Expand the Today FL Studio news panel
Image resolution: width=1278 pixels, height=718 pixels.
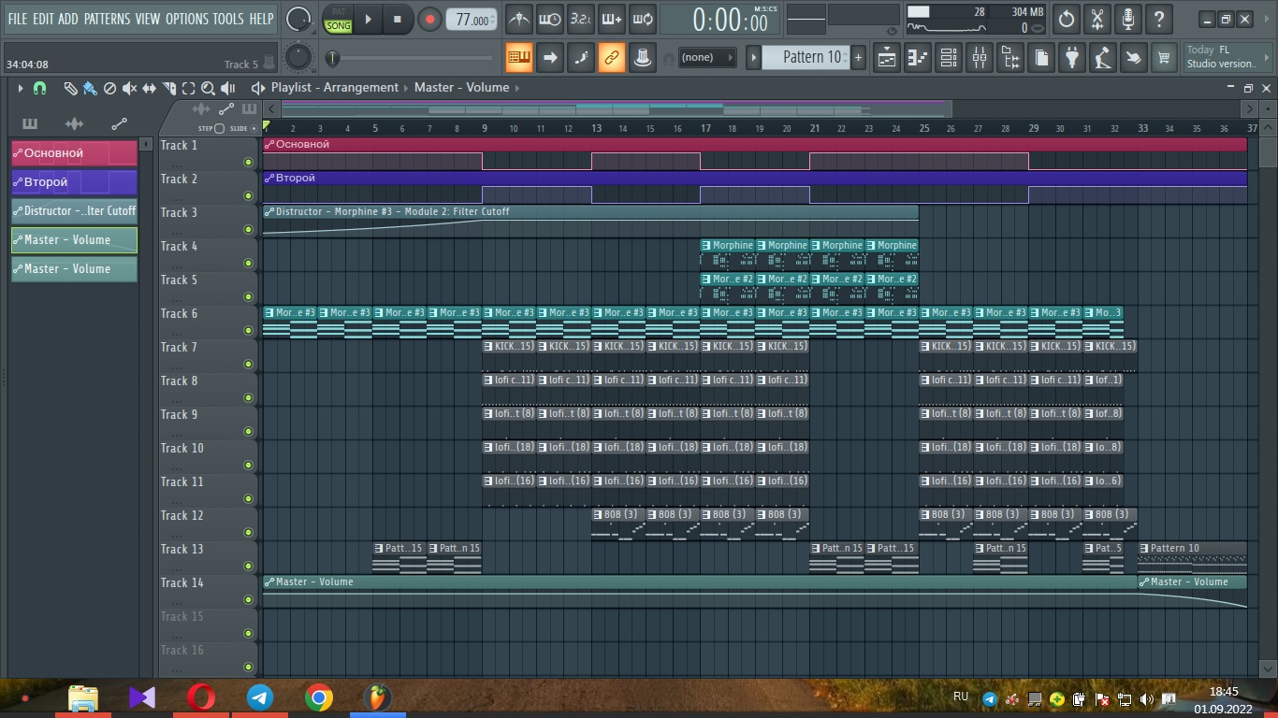pyautogui.click(x=1227, y=57)
